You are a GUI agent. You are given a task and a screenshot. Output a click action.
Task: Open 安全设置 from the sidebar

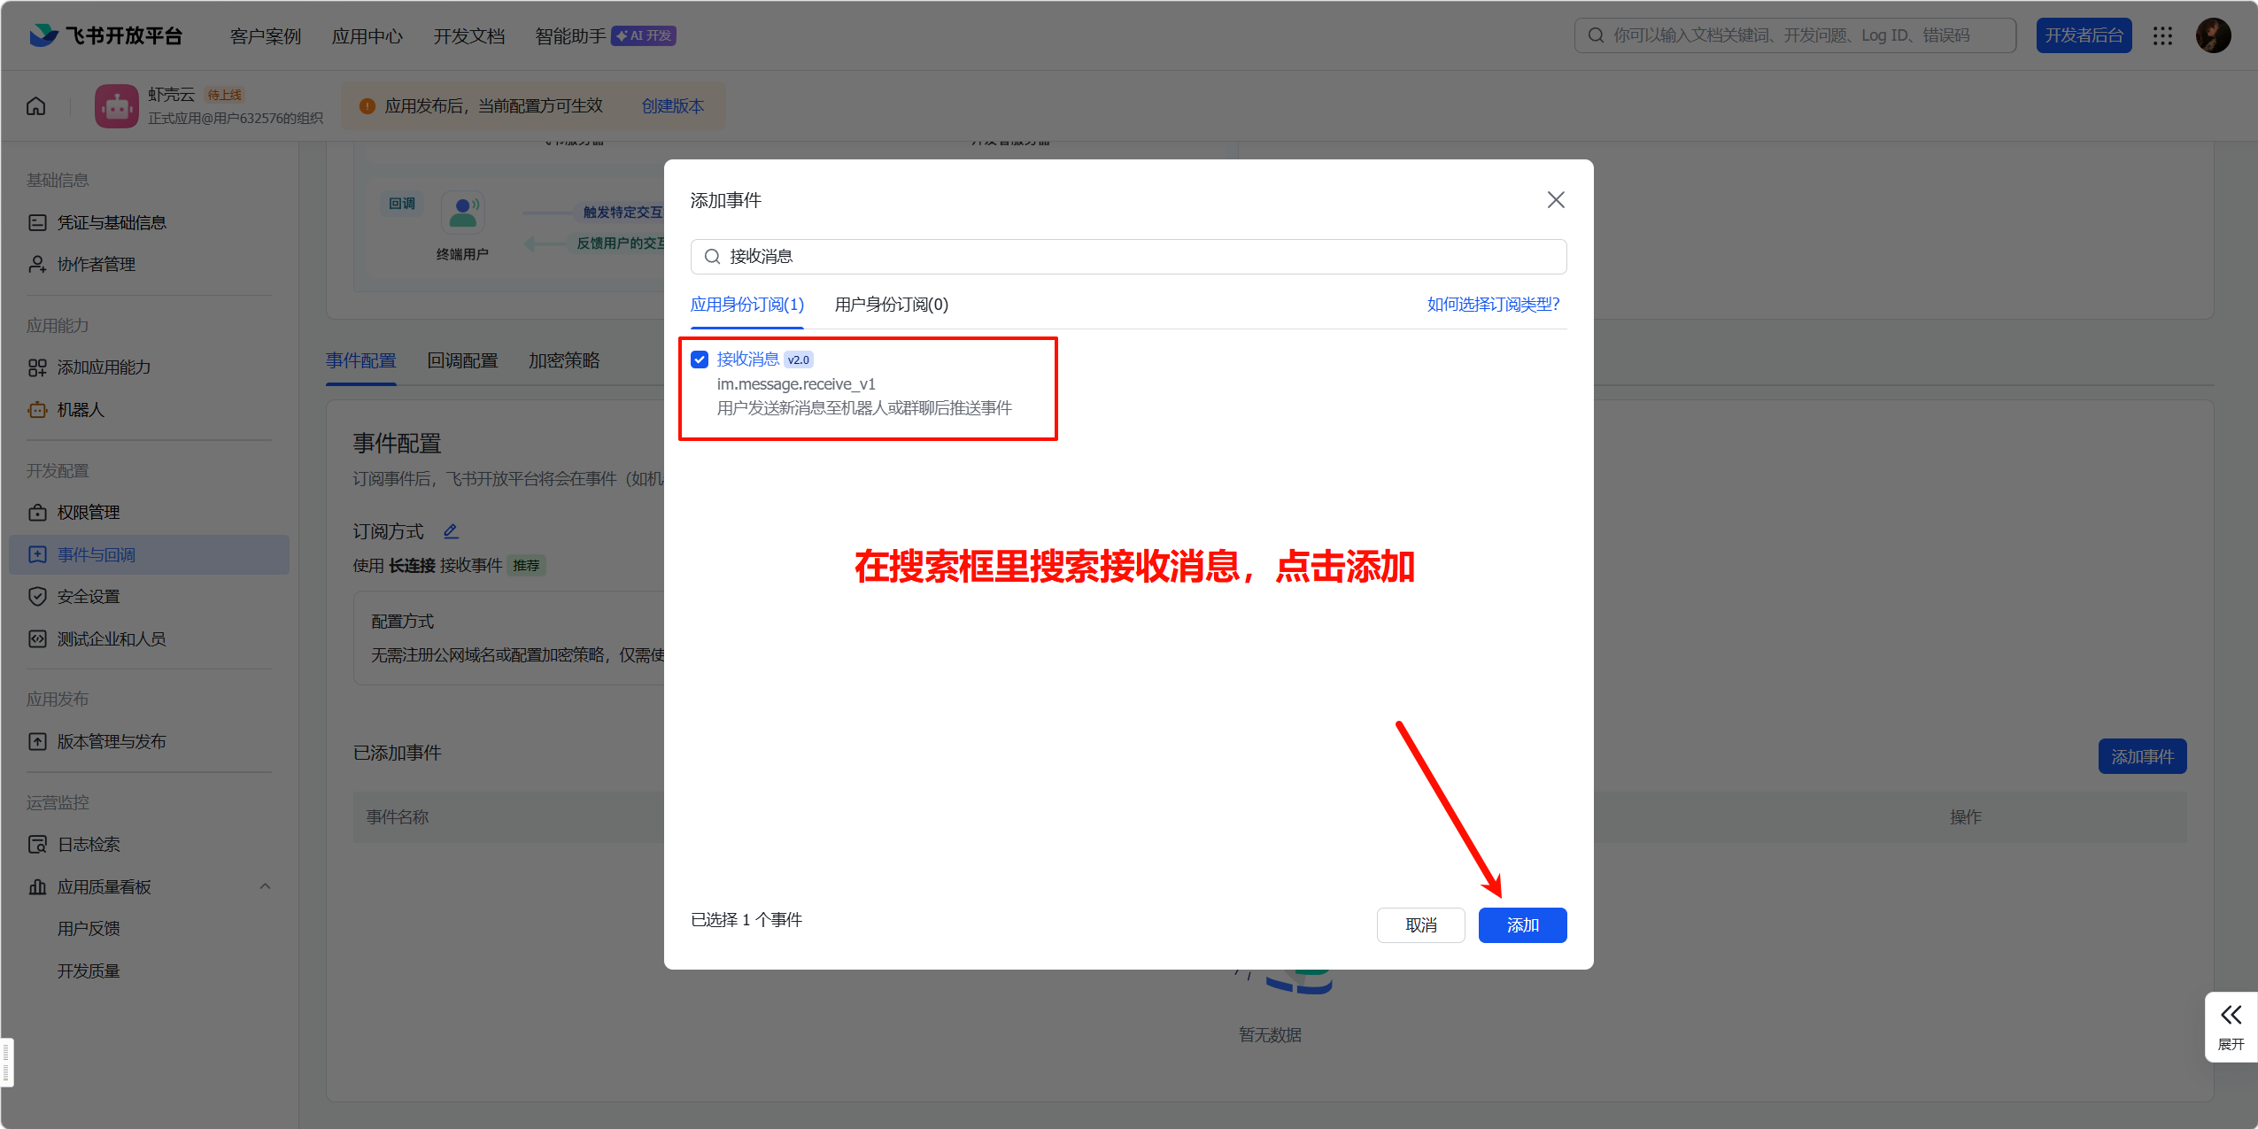coord(88,596)
